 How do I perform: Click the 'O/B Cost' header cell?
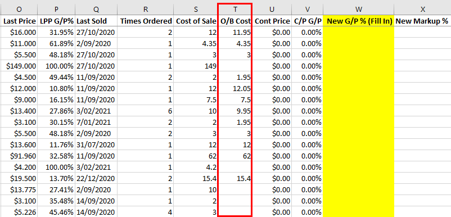click(x=235, y=21)
